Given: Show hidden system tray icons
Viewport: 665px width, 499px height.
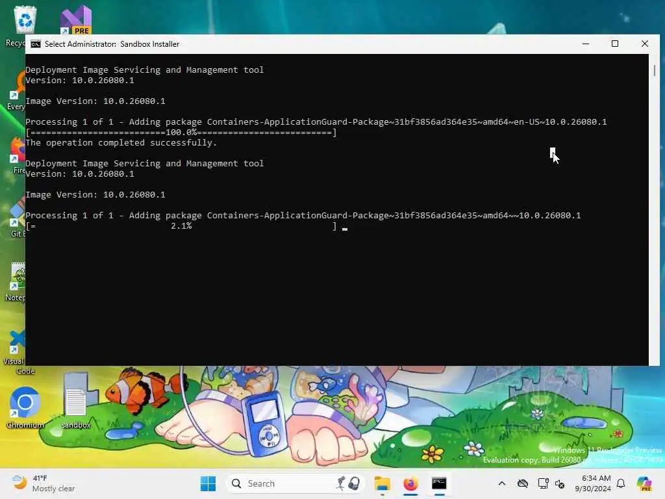Looking at the screenshot, I should (x=502, y=483).
